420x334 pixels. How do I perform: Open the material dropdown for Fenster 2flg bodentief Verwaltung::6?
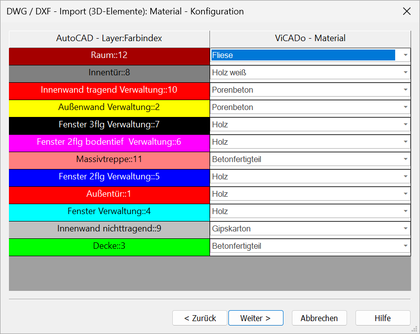coord(405,142)
